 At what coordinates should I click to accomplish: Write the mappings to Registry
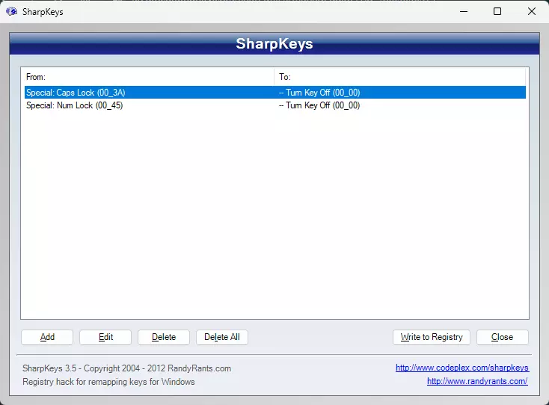point(432,337)
